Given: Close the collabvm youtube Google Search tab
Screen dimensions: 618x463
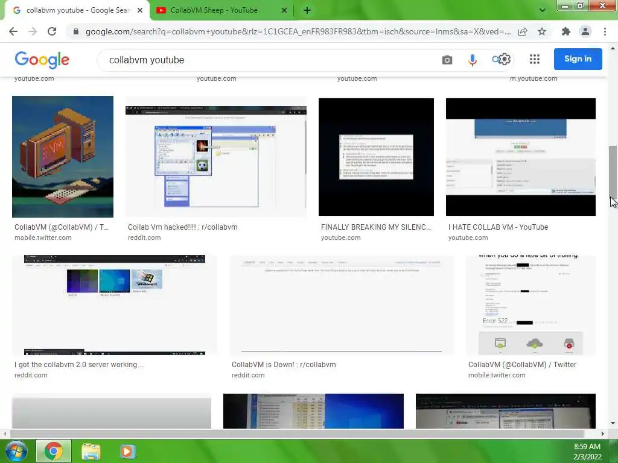Looking at the screenshot, I should point(140,10).
